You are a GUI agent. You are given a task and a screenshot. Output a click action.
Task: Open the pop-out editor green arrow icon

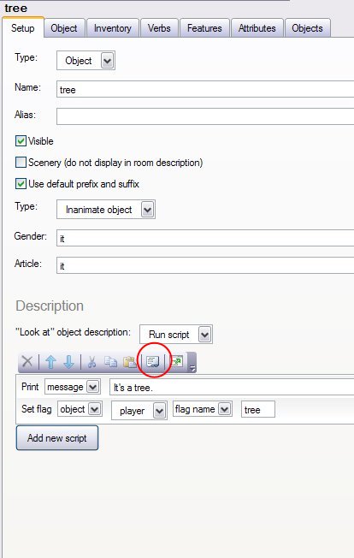pyautogui.click(x=176, y=361)
